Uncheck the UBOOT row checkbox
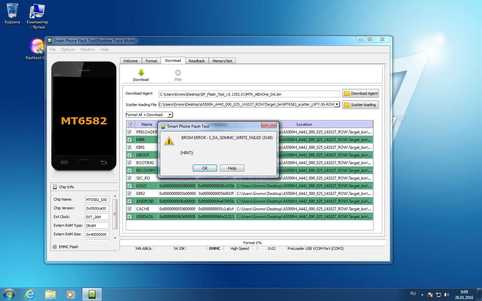The width and height of the screenshot is (482, 301). [x=129, y=155]
